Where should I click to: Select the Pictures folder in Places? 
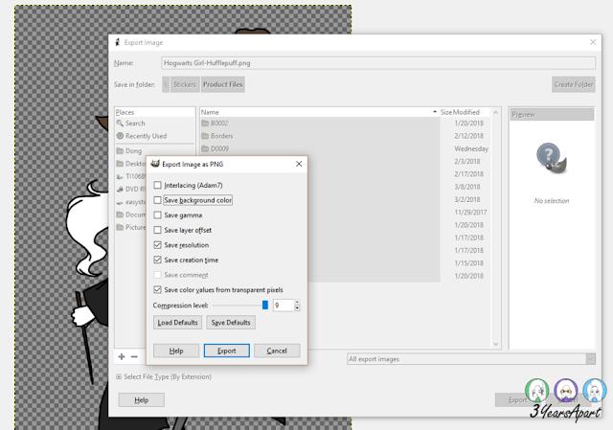131,228
